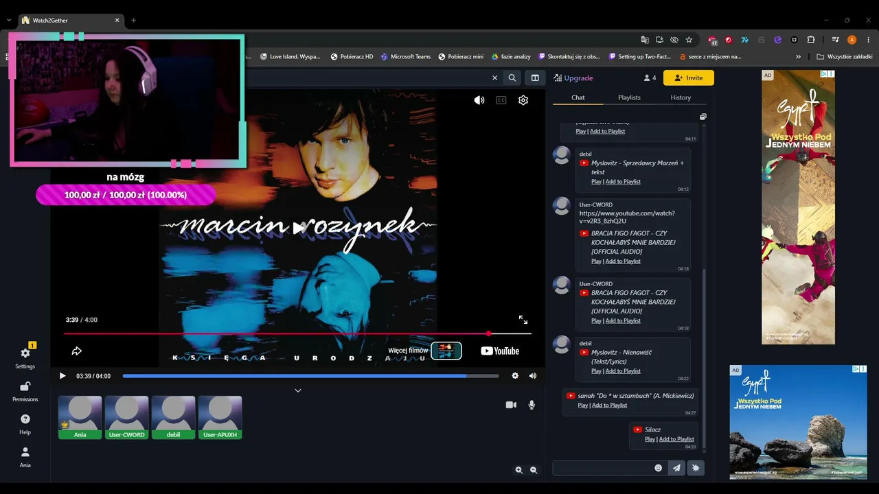
Task: Play Myslovitz - Sprzedawcy Marzeń from chat
Action: coord(596,182)
